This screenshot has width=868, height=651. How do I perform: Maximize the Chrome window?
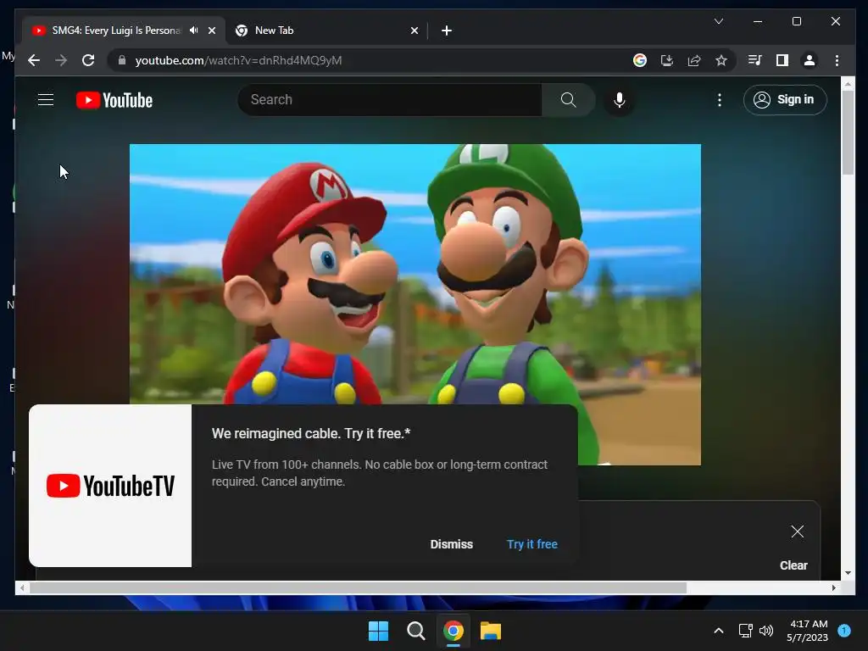(x=797, y=21)
